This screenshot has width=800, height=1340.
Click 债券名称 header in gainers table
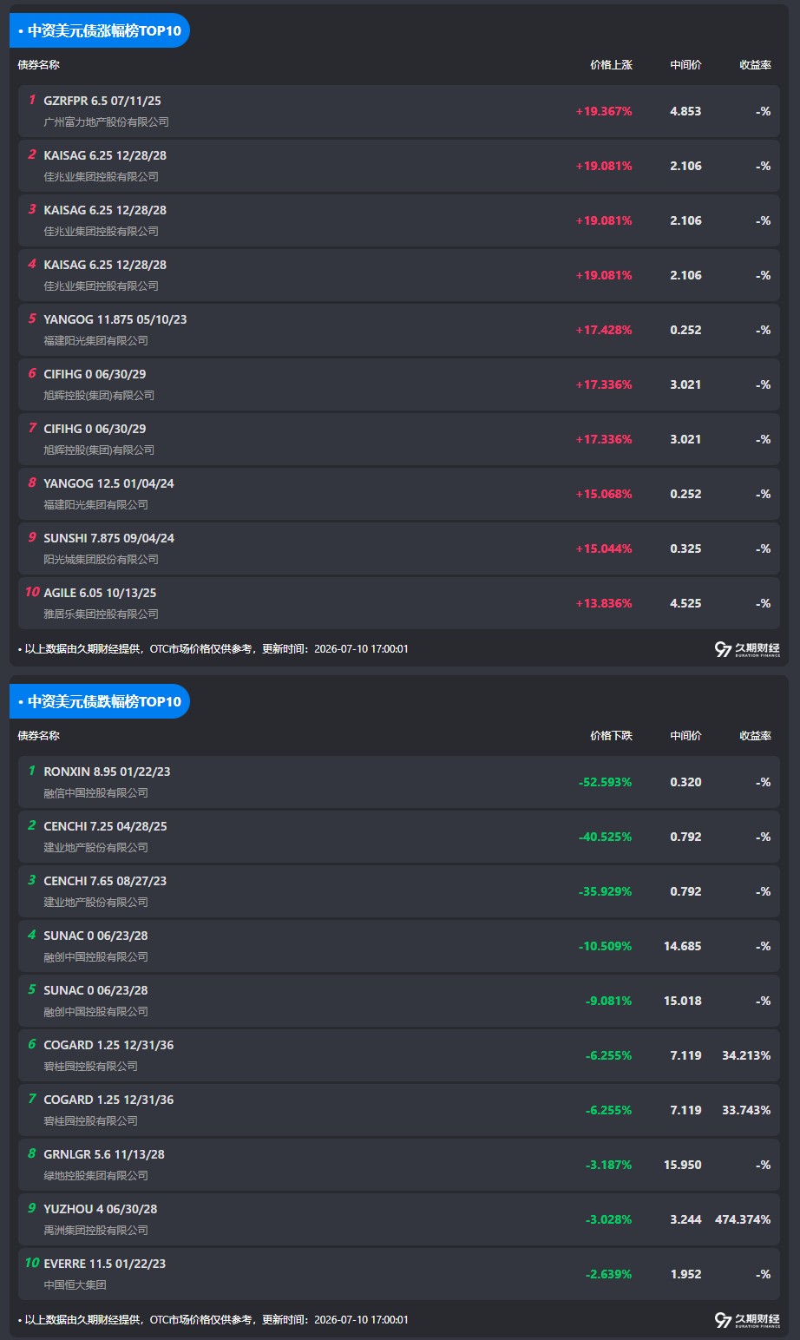click(x=39, y=65)
